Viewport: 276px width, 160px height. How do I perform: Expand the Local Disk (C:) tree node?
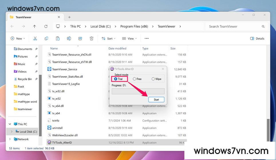pos(12,131)
